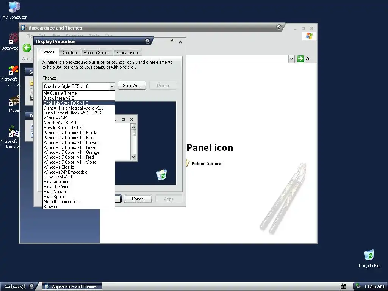Switch to the Desktop tab
The height and width of the screenshot is (291, 388).
(69, 52)
